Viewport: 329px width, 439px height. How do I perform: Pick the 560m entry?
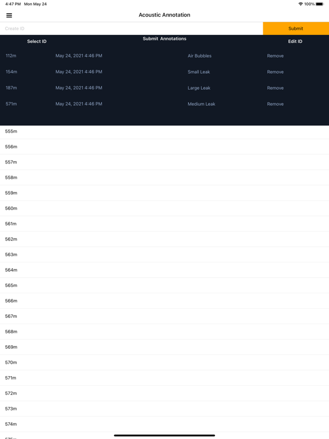click(x=164, y=208)
